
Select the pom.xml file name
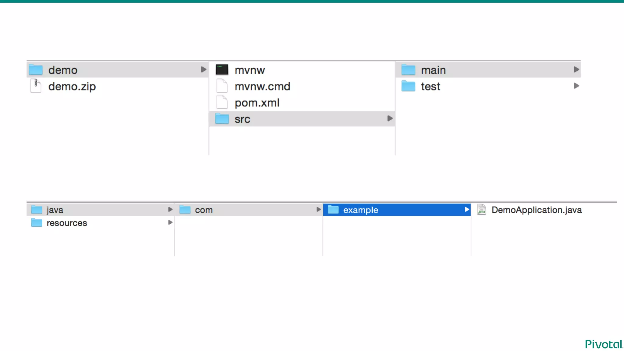pyautogui.click(x=257, y=103)
